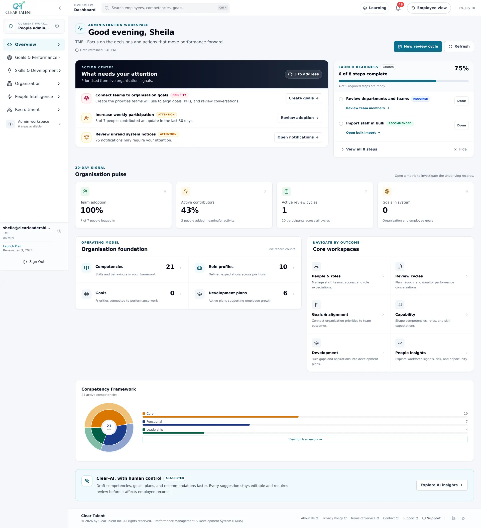Open the Active review cycles arrow icon
Screen dimensions: 481x528
click(x=366, y=192)
